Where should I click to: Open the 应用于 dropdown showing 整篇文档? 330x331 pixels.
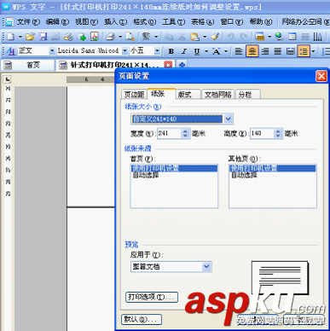206,267
